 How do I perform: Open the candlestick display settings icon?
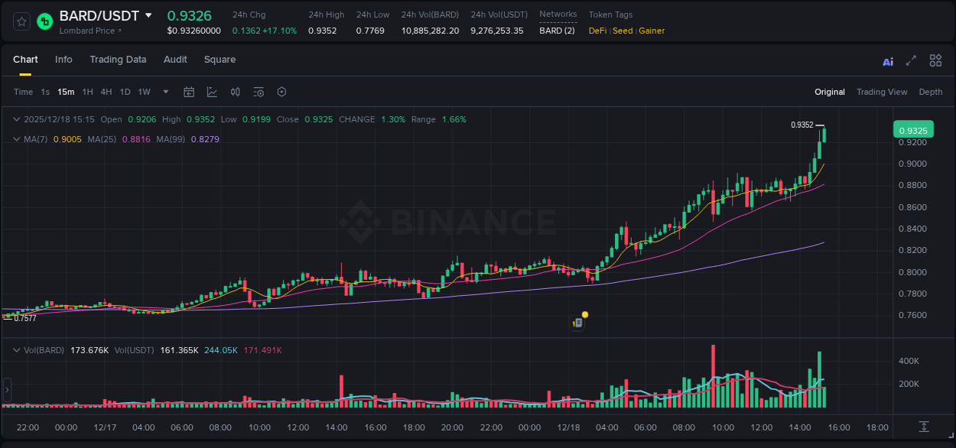pos(235,92)
